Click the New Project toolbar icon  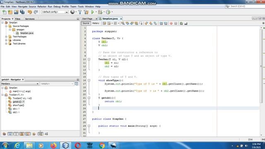10,12
